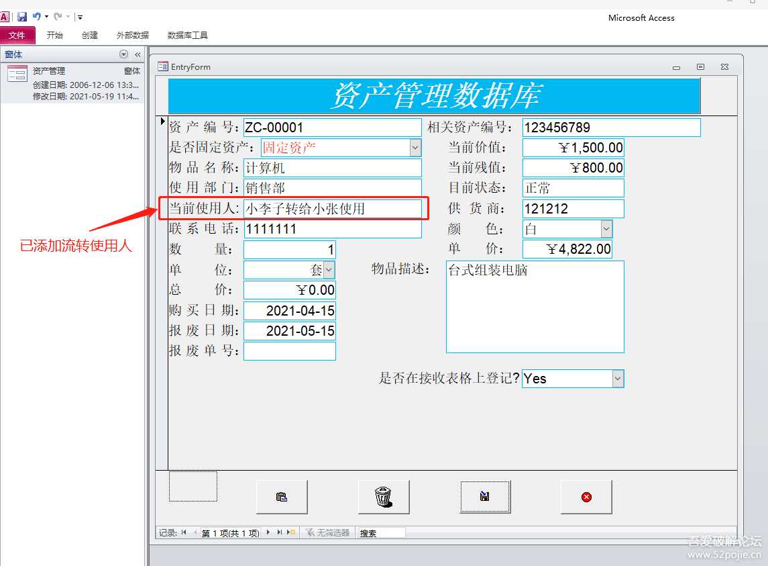
Task: Open the 单位 dropdown arrow
Action: click(x=329, y=270)
